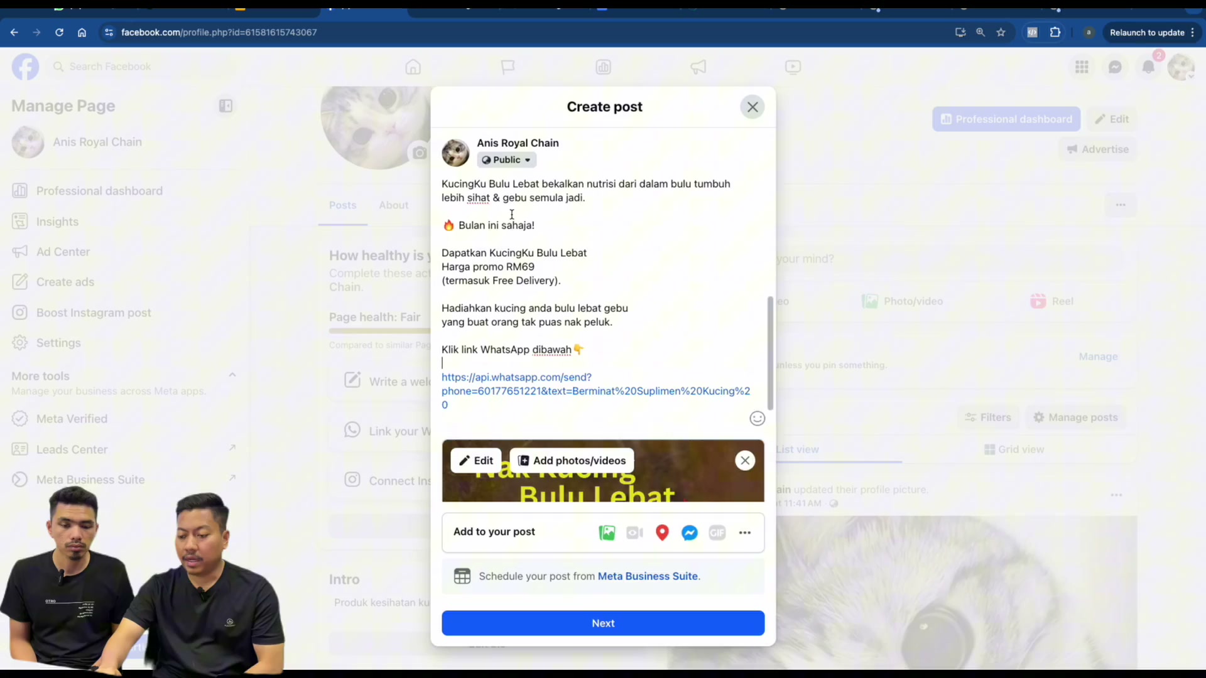Add a GIF to your post

coord(717,533)
